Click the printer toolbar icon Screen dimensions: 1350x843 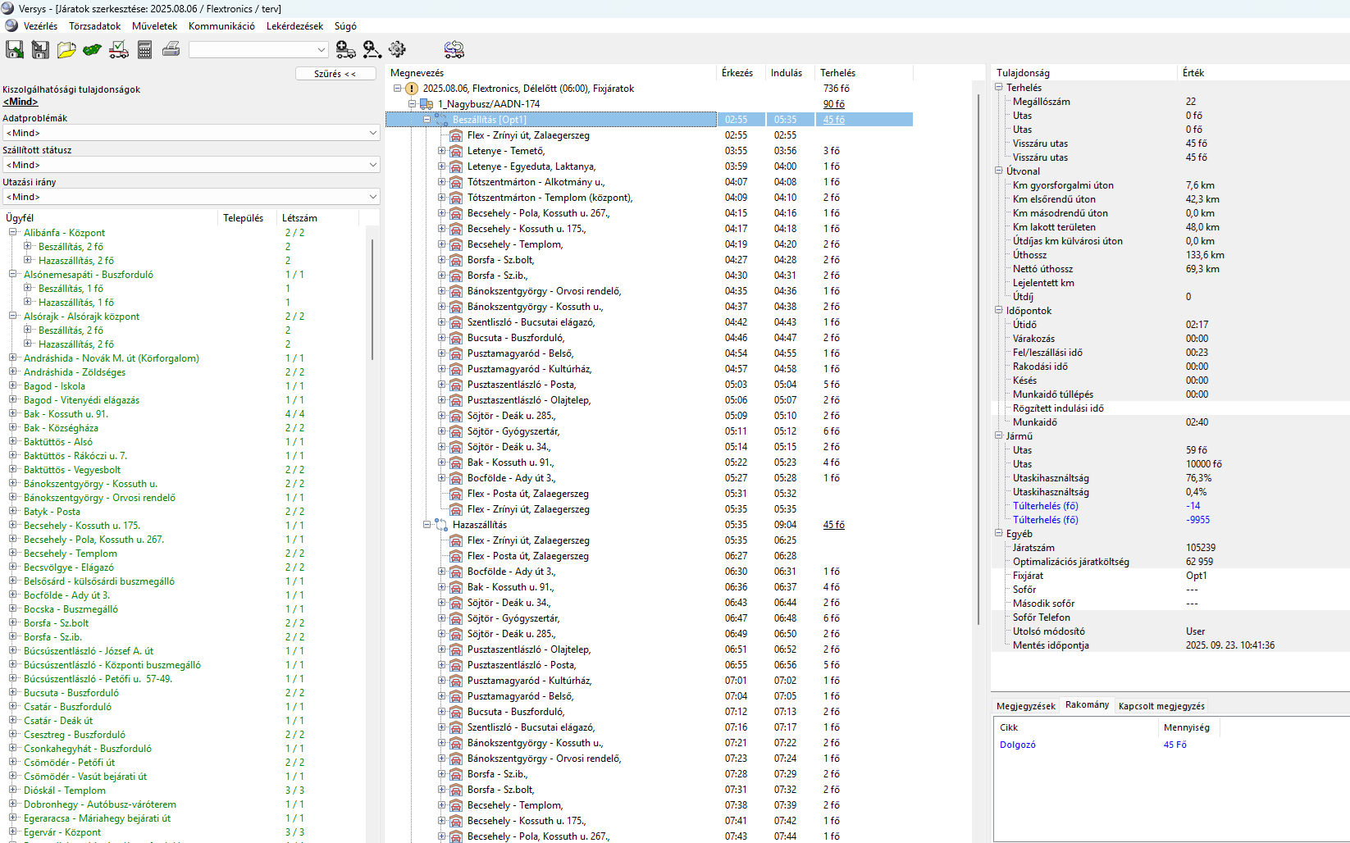tap(171, 50)
